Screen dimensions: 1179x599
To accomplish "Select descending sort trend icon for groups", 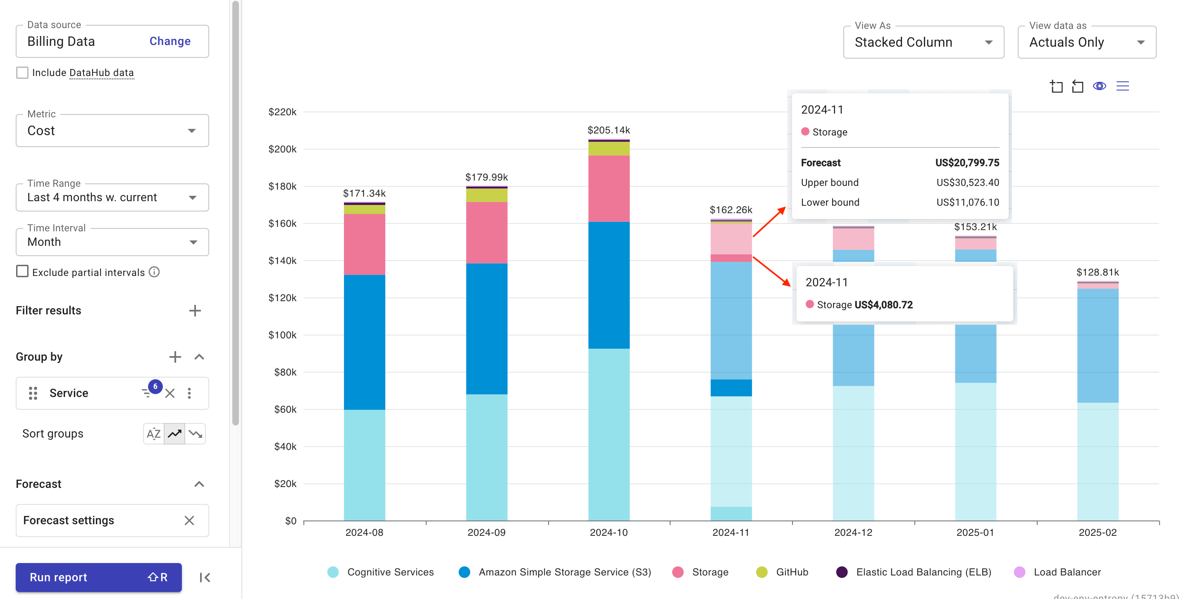I will (x=195, y=433).
